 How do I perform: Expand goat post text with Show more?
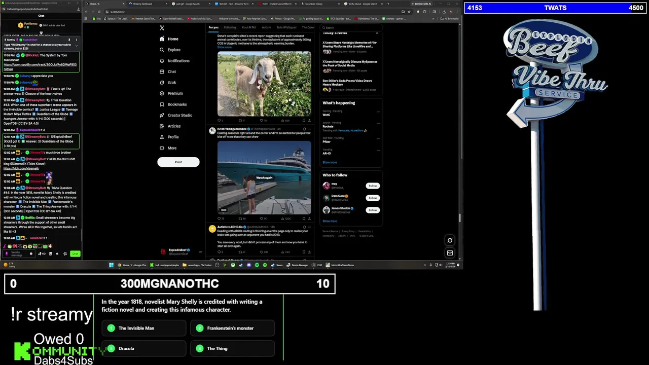[x=224, y=47]
